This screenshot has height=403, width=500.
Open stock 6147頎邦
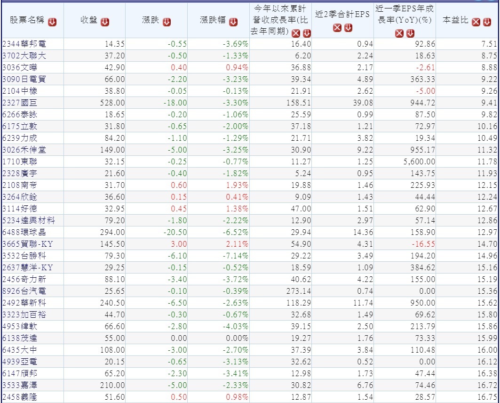click(20, 374)
